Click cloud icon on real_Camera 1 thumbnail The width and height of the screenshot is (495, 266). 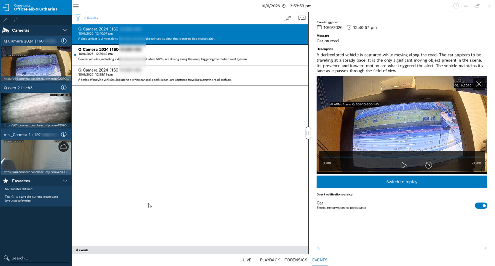63,147
